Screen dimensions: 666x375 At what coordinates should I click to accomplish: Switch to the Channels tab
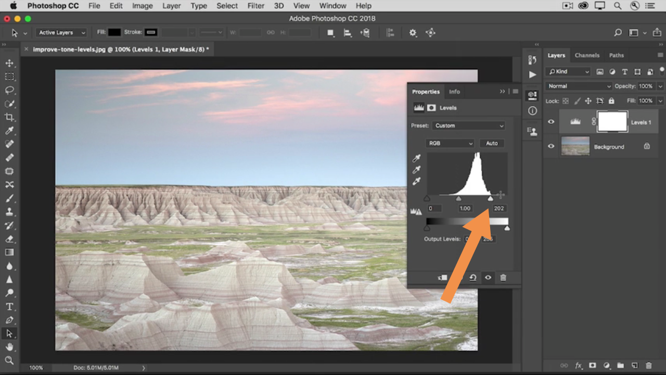pyautogui.click(x=587, y=55)
